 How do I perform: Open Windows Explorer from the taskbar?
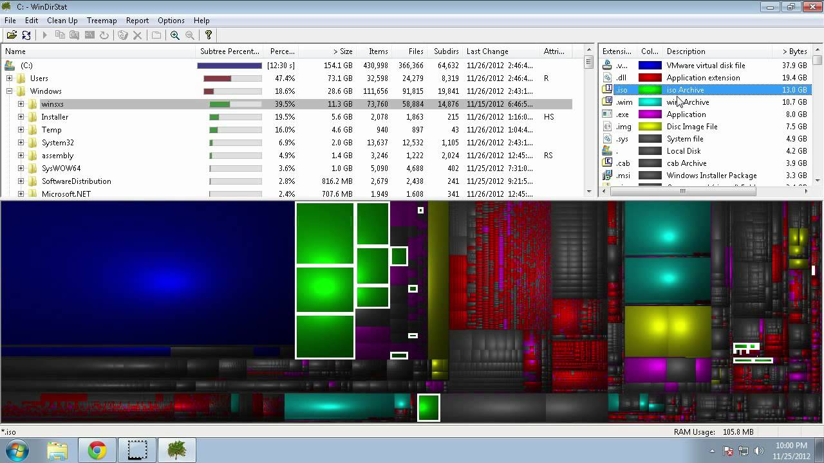pyautogui.click(x=57, y=449)
